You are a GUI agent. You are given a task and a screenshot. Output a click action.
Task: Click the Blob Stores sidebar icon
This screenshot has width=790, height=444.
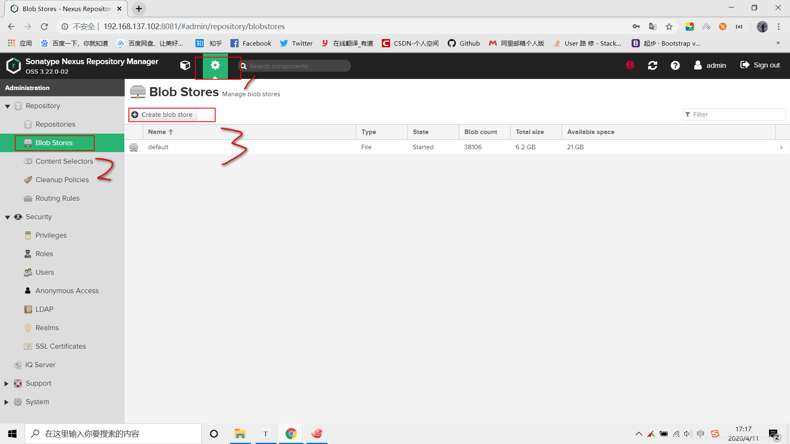point(28,142)
